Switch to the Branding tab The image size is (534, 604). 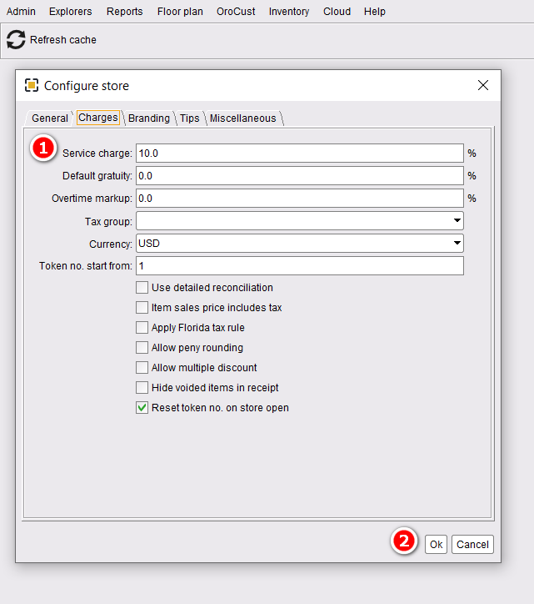pyautogui.click(x=149, y=118)
